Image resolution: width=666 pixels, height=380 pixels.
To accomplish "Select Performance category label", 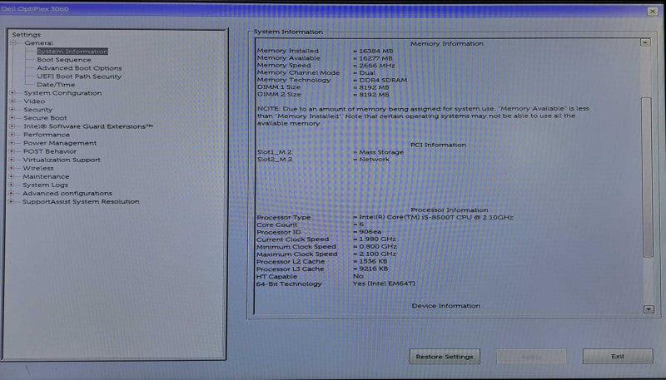I will (x=47, y=135).
